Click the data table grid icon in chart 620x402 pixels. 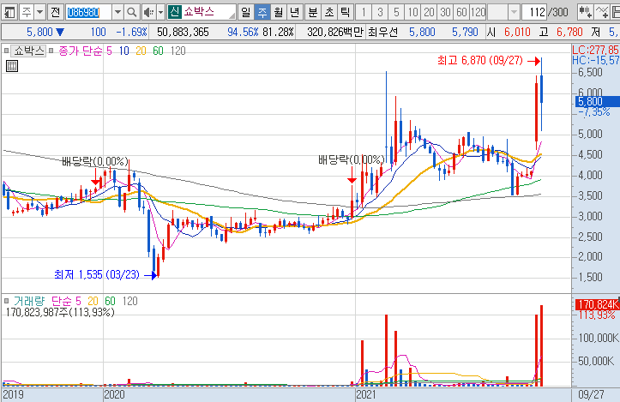coord(12,66)
